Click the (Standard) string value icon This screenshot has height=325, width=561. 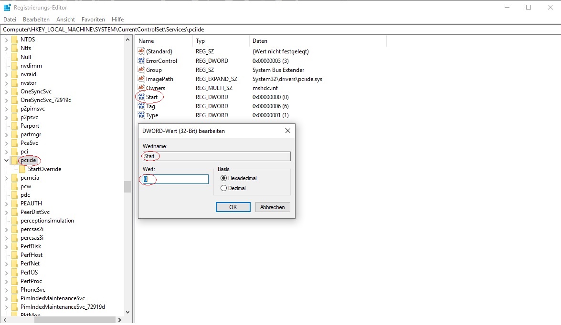[141, 51]
